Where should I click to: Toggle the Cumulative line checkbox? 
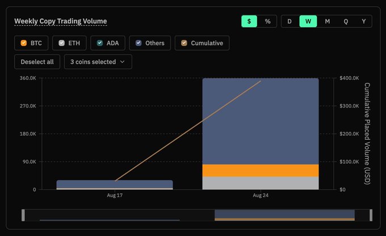[184, 43]
